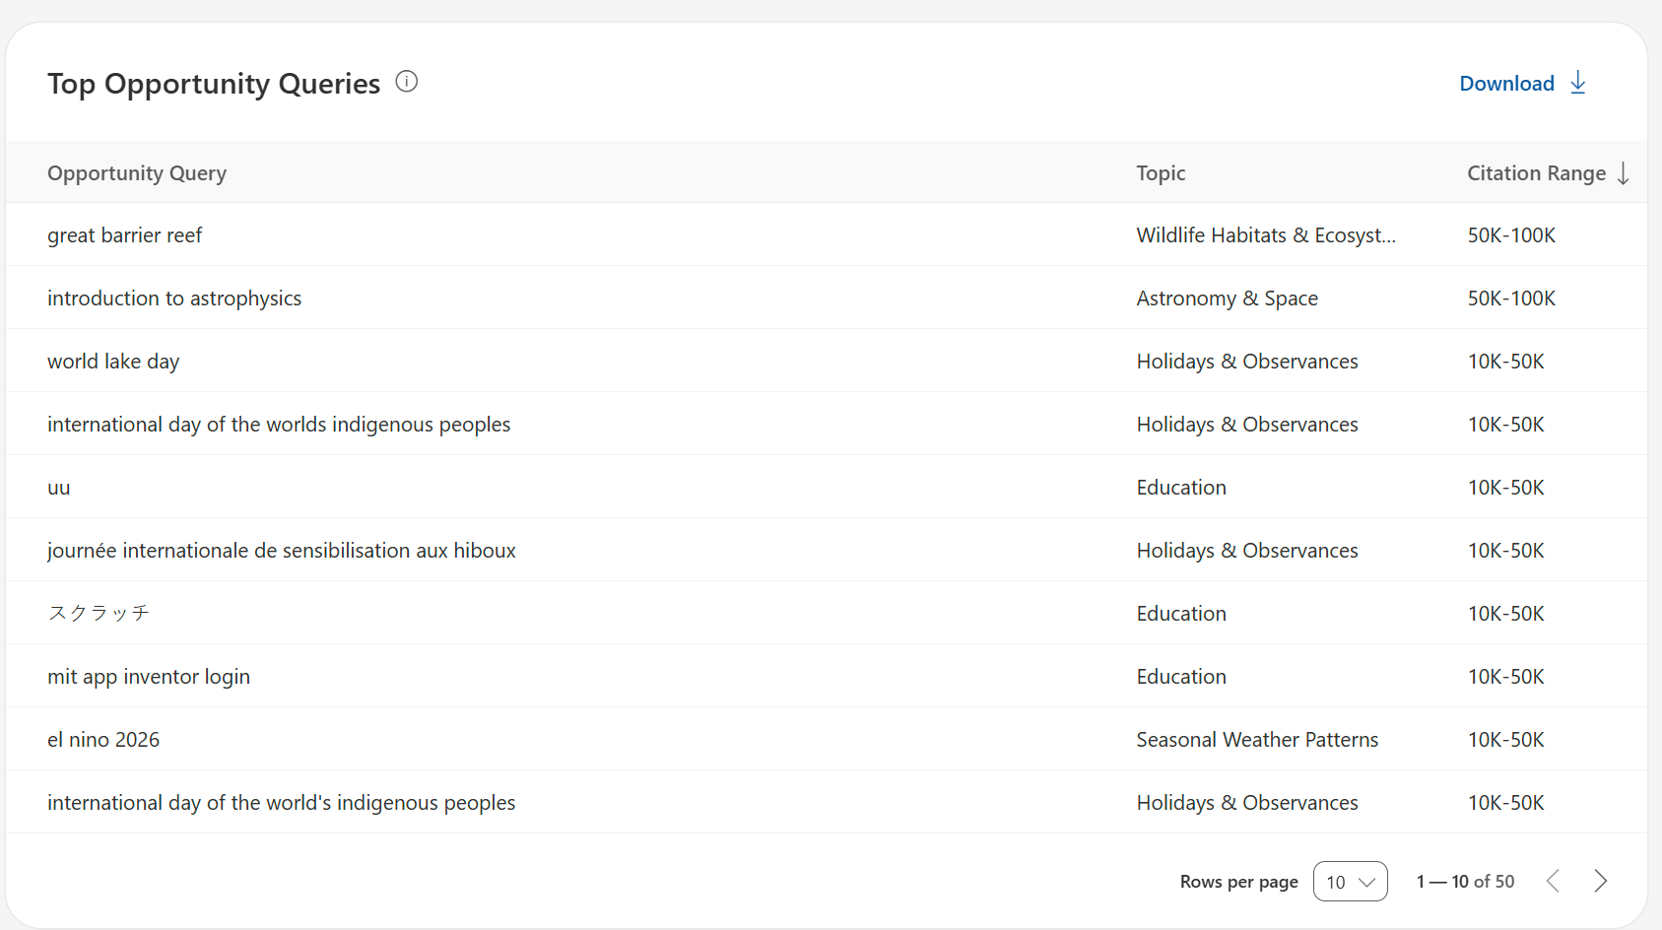Select the 'スクラッチ' query
This screenshot has height=930, width=1662.
99,613
